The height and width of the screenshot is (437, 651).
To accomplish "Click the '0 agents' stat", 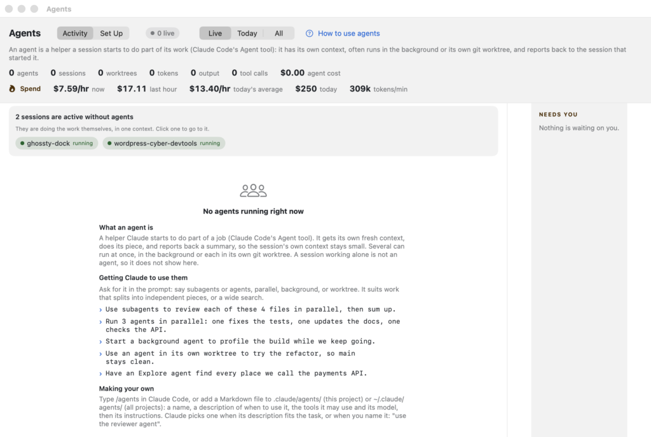I will pos(24,73).
